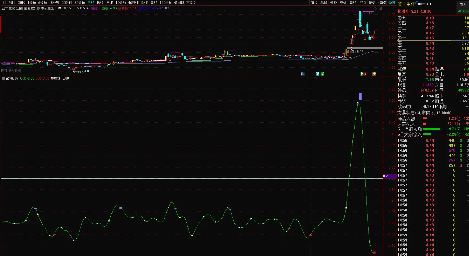The width and height of the screenshot is (469, 256).
Task: Click the diamond icon above the price chart
Action: [x=375, y=8]
